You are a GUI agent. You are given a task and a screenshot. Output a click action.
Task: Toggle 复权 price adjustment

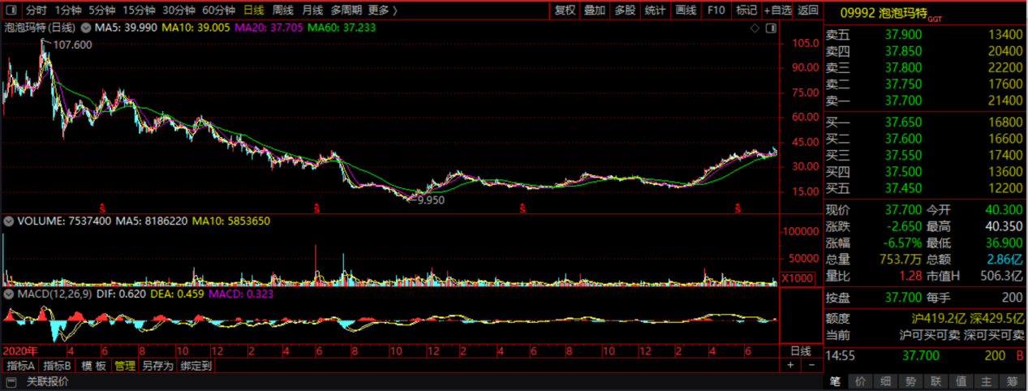pos(564,11)
